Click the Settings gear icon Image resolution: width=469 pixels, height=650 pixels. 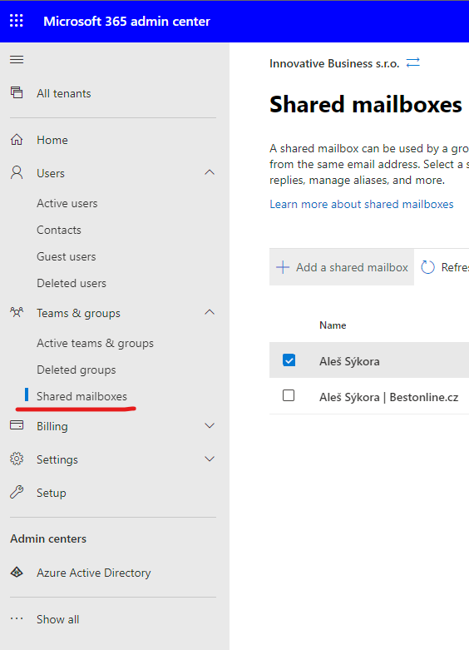click(x=17, y=459)
